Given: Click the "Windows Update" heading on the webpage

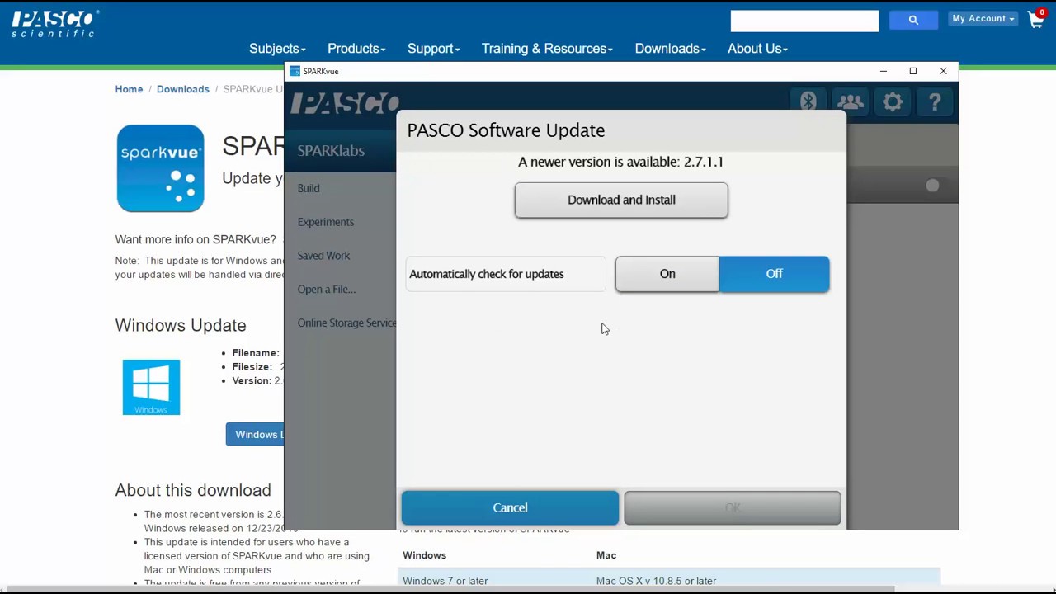Looking at the screenshot, I should (x=181, y=325).
